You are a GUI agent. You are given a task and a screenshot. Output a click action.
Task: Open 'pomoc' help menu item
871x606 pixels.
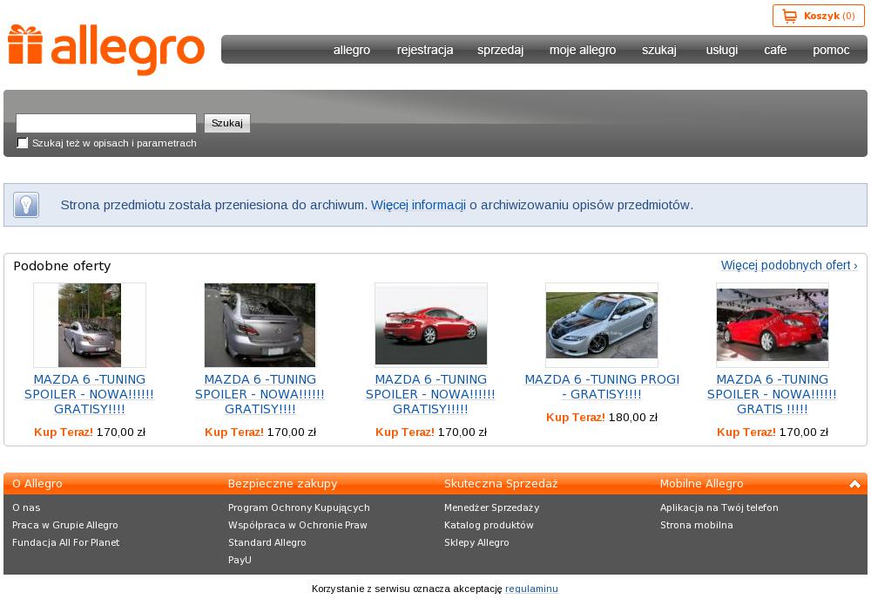[x=831, y=50]
